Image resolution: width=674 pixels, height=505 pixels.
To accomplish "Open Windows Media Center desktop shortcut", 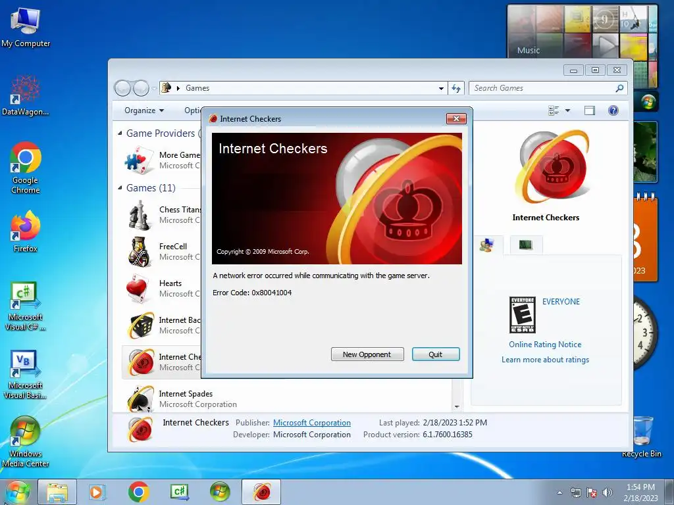I will click(x=26, y=441).
